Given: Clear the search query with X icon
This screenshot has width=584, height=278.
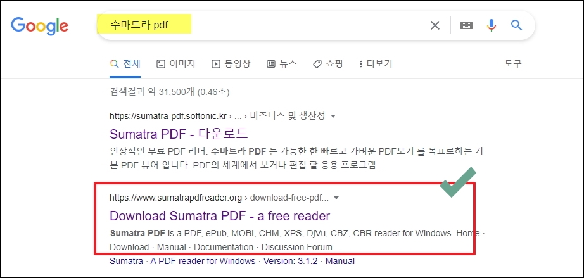Looking at the screenshot, I should 435,25.
